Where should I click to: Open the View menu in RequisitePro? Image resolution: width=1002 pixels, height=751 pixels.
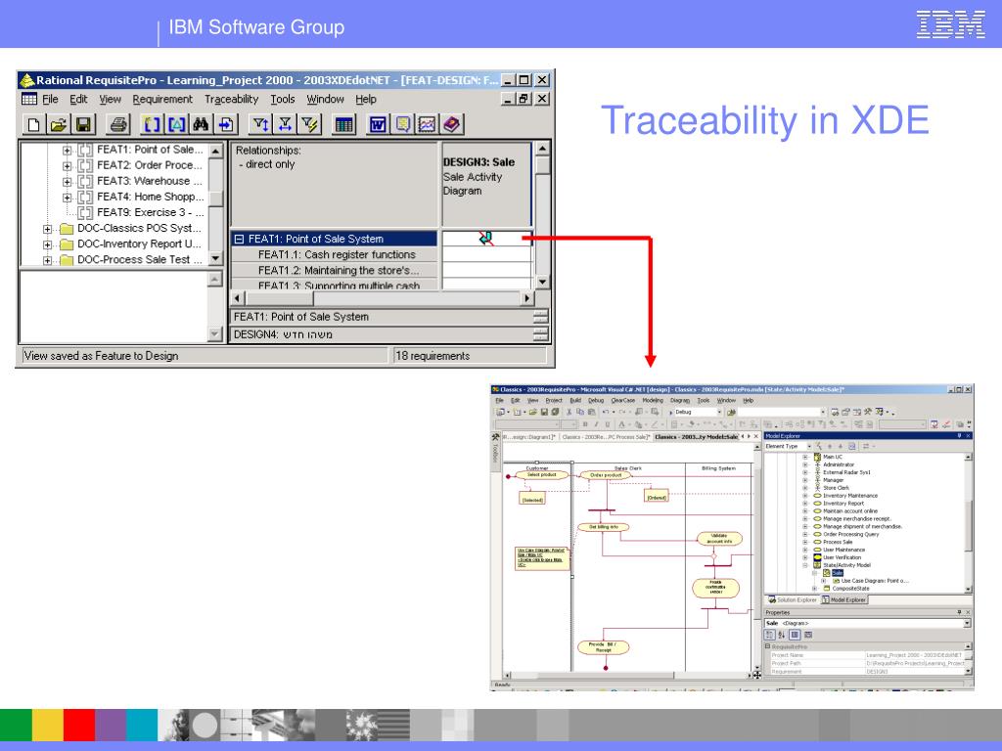[110, 99]
